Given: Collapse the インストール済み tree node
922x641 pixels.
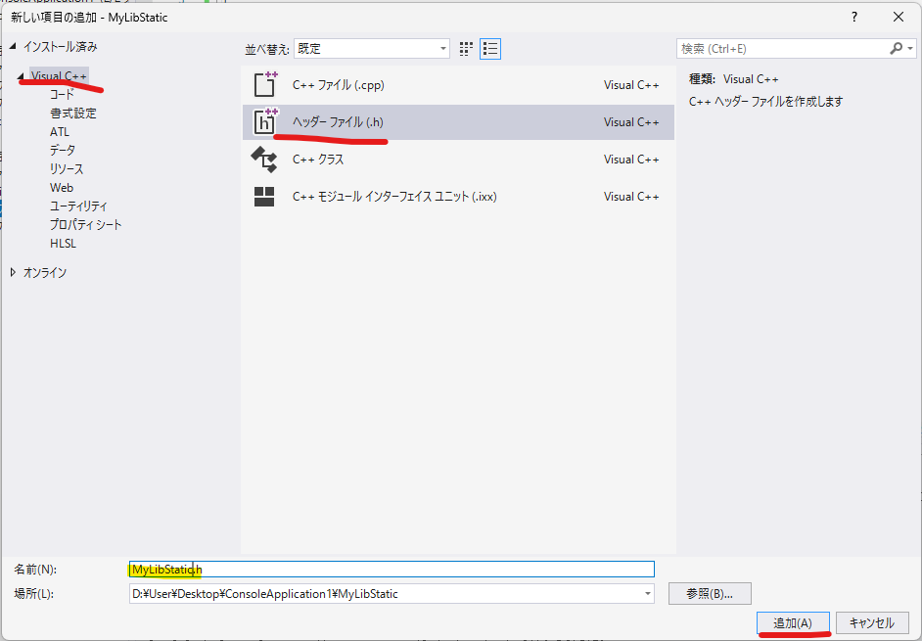Looking at the screenshot, I should click(x=13, y=46).
